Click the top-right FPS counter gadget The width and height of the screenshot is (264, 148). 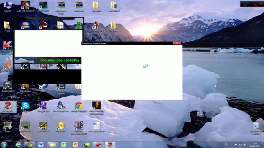point(252,4)
